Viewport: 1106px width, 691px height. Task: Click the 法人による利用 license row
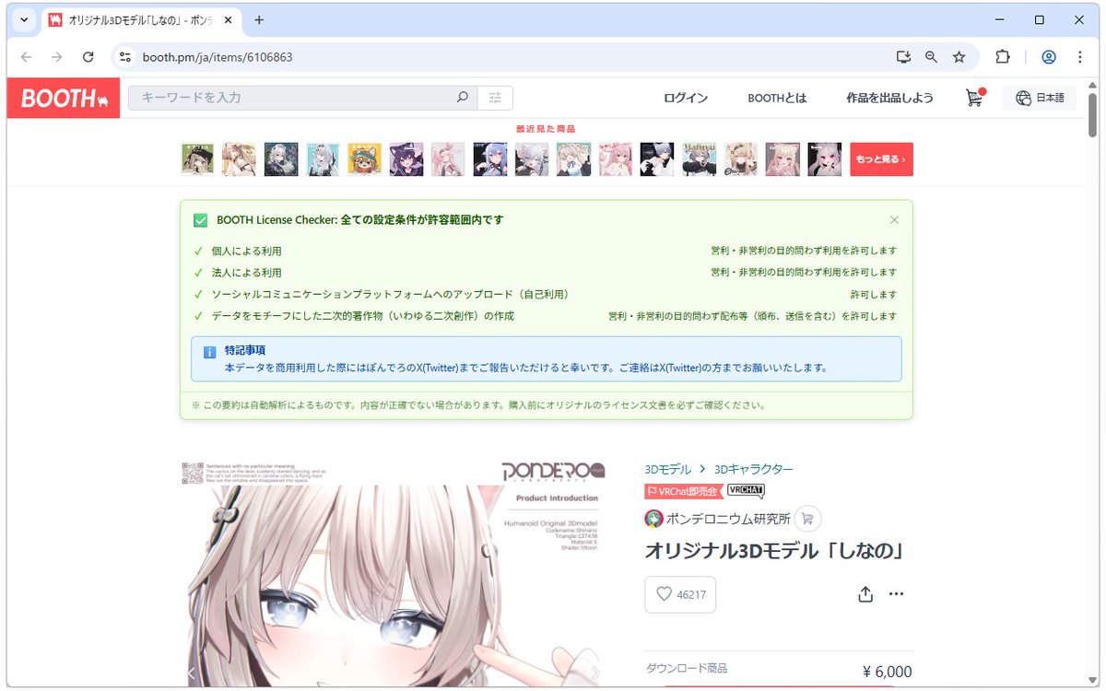(546, 273)
